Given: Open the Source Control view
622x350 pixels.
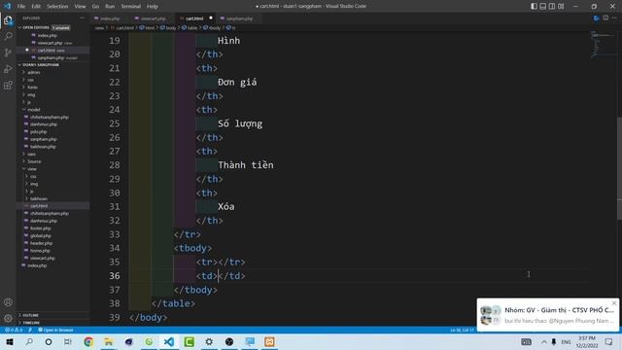Looking at the screenshot, I should click(x=8, y=52).
